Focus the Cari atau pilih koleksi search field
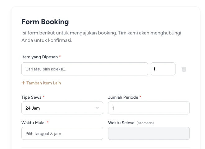Viewport: 205px width, 149px height. pos(85,69)
